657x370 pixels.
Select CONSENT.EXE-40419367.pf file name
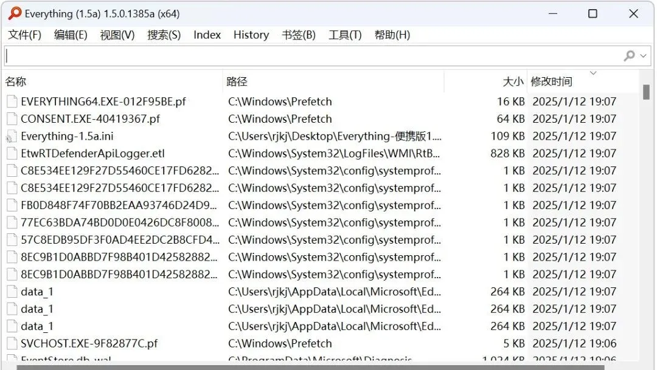coord(90,119)
